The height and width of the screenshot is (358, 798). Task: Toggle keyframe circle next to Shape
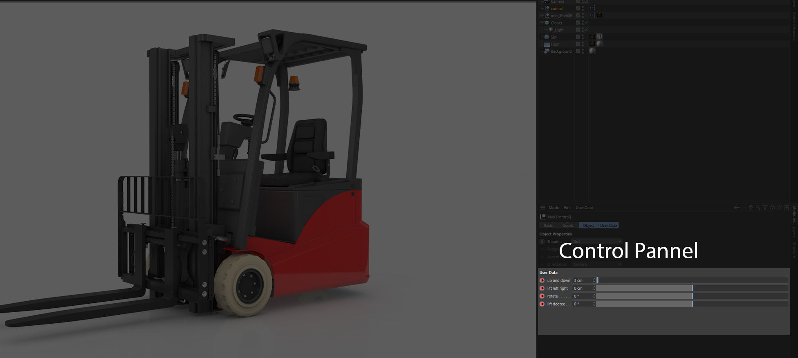(542, 242)
